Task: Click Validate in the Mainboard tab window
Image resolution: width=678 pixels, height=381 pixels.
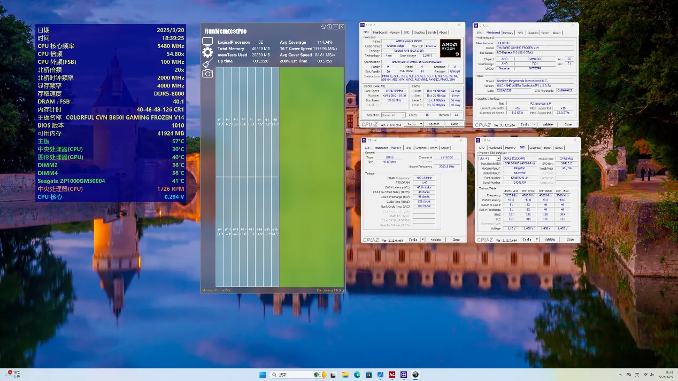Action: 548,124
